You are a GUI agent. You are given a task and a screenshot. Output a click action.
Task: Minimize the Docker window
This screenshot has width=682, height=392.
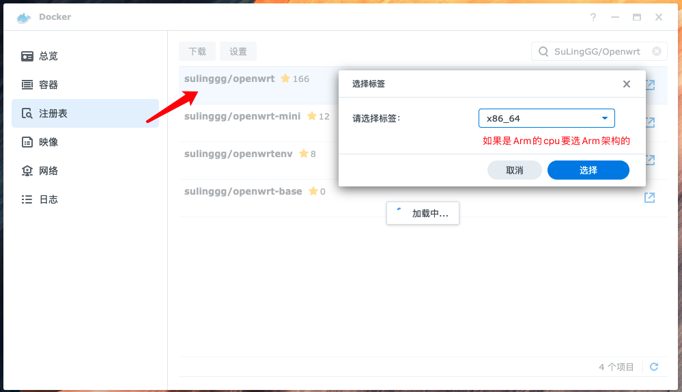pyautogui.click(x=615, y=17)
